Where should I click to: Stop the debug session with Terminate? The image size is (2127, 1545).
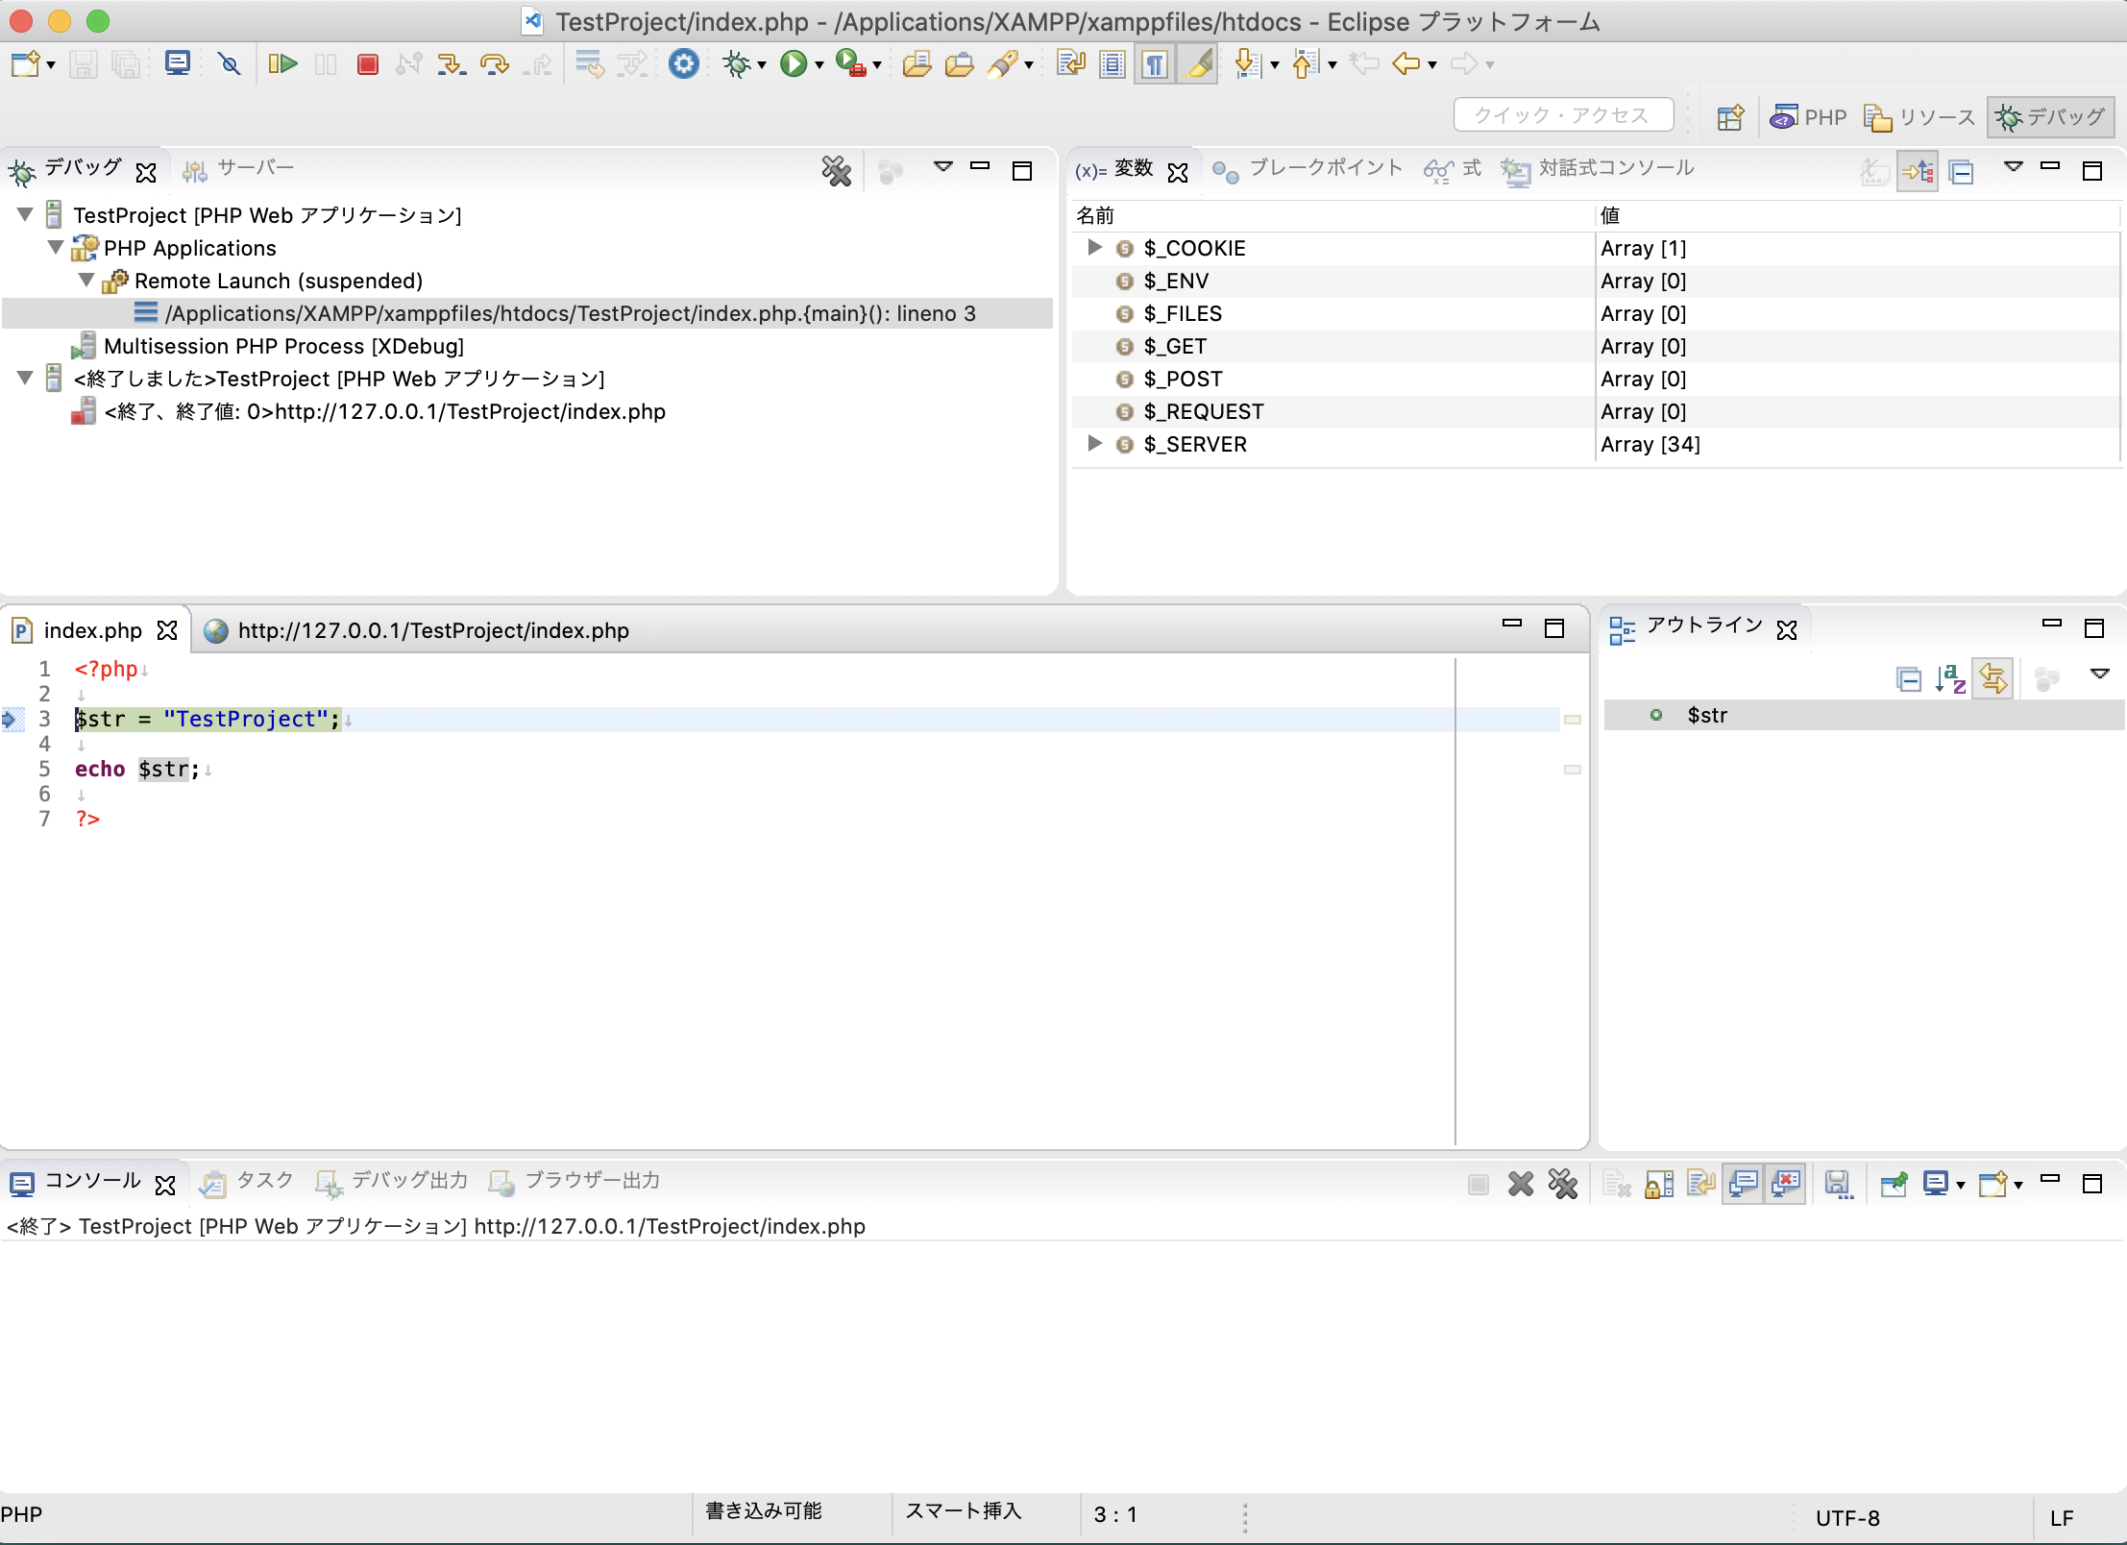[367, 64]
